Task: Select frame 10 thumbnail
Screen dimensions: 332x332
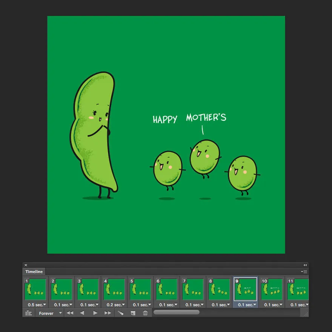Action: coord(272,289)
